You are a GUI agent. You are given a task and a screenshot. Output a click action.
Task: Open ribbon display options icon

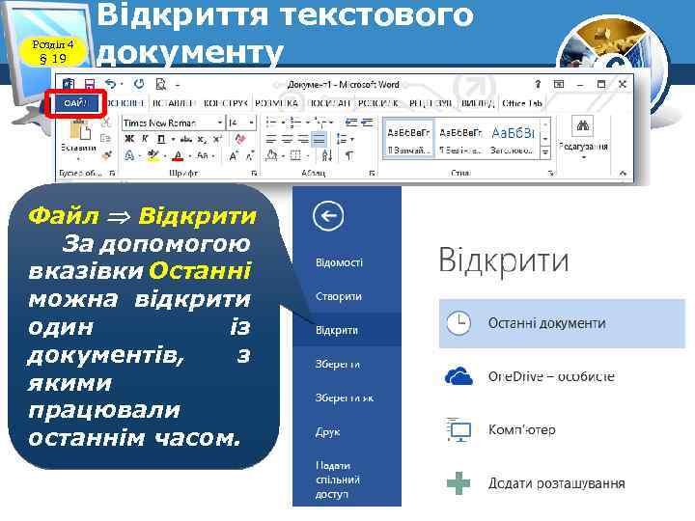559,84
